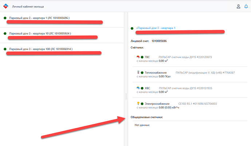Click the ГВС hot water tap icon
Image resolution: width=251 pixels, height=146 pixels.
tap(138, 57)
